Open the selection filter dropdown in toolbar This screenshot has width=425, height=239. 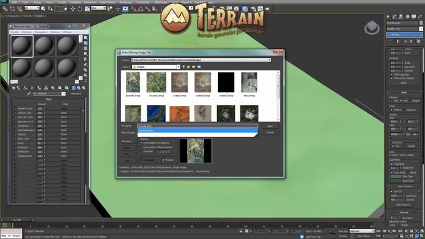point(32,8)
